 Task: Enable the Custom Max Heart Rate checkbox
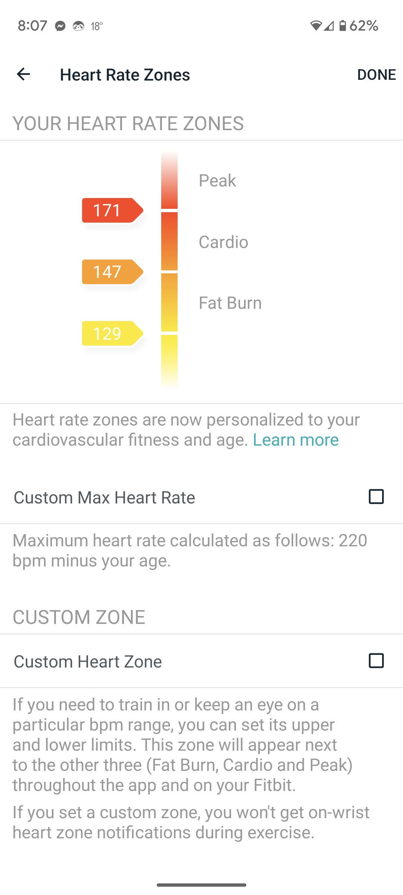coord(376,497)
